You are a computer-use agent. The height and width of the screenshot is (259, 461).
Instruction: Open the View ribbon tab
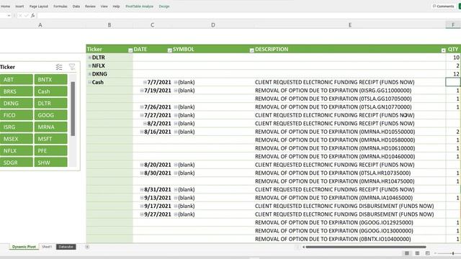pyautogui.click(x=104, y=6)
